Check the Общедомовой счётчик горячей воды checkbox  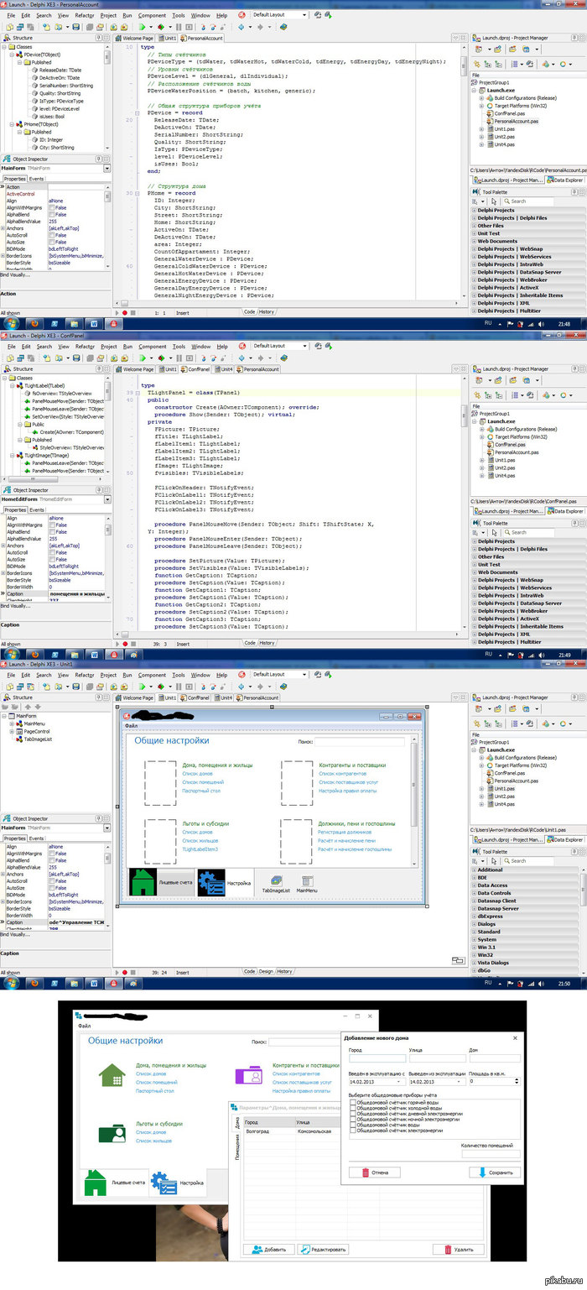(x=353, y=1104)
